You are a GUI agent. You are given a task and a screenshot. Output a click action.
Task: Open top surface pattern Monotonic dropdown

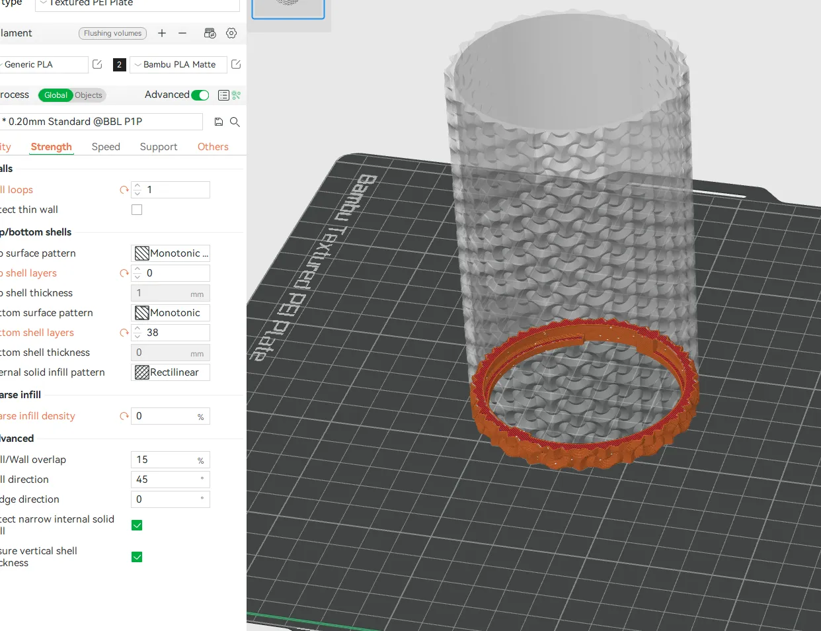click(x=171, y=253)
